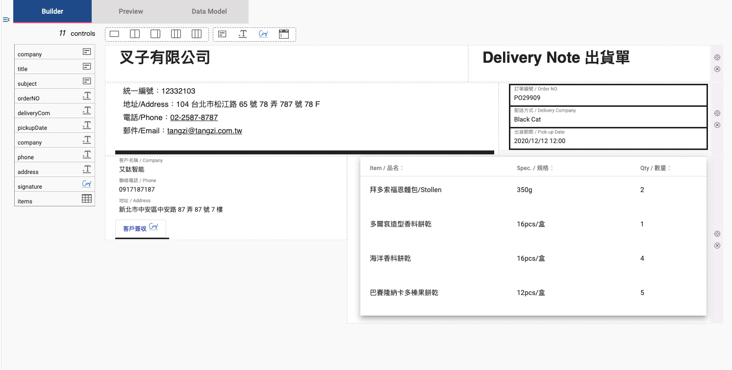This screenshot has height=370, width=732.
Task: Click the text block icon of the title control
Action: click(87, 66)
